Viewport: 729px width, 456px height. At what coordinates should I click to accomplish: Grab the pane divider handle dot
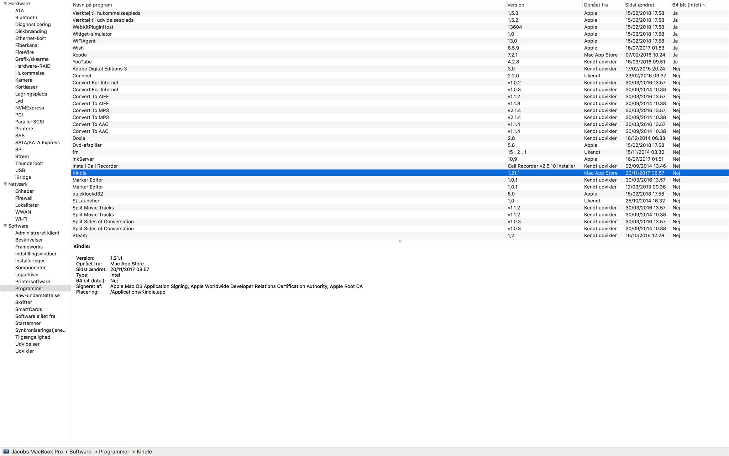(x=400, y=241)
